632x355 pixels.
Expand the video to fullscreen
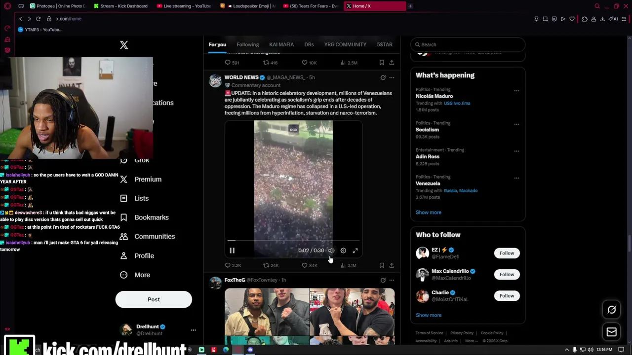(355, 250)
